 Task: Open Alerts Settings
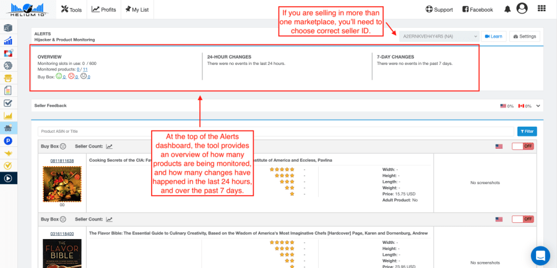(x=525, y=36)
